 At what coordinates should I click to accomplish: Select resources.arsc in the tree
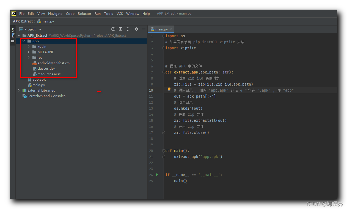click(49, 74)
